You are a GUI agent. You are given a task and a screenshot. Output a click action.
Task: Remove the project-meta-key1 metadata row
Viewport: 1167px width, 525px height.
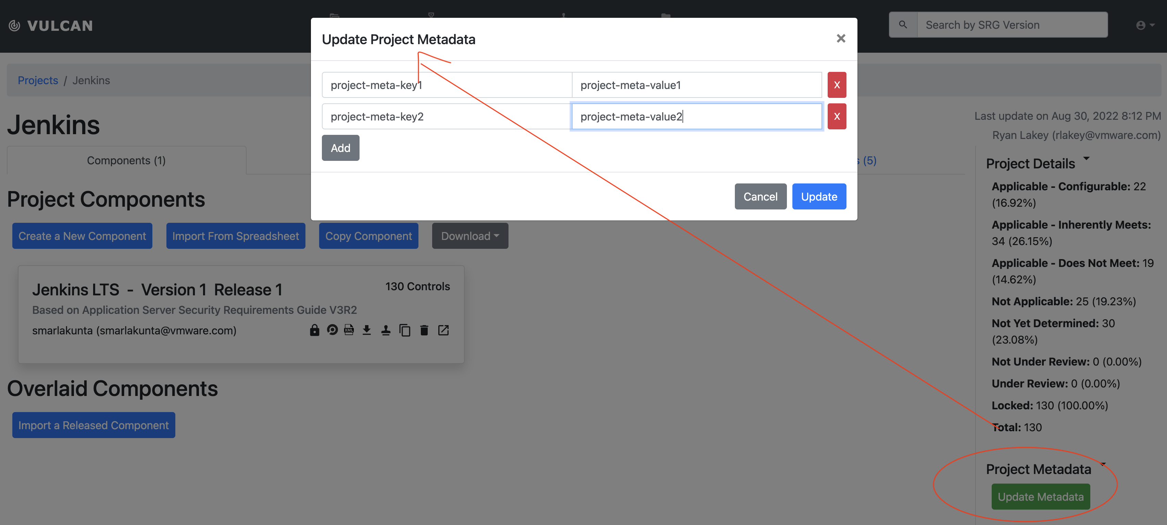837,85
